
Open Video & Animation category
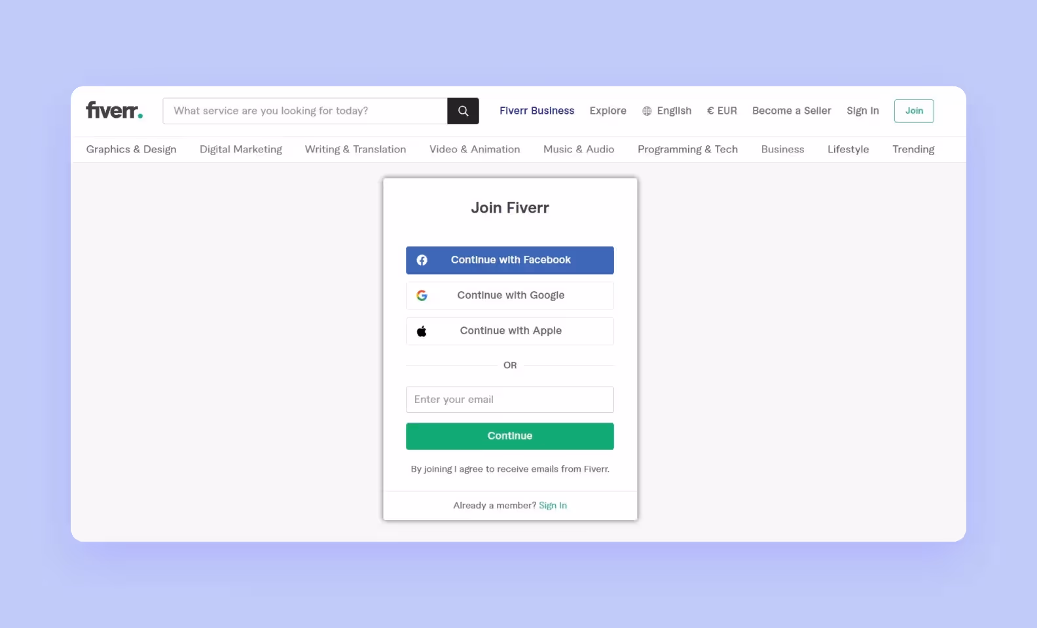point(475,149)
